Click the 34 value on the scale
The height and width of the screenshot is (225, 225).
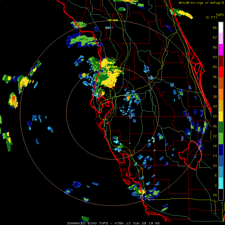click(x=215, y=106)
